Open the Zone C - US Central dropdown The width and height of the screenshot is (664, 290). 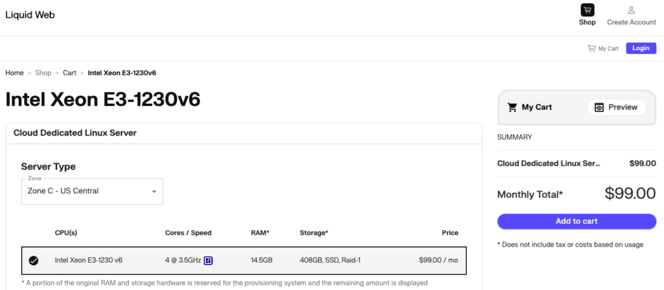coord(92,191)
